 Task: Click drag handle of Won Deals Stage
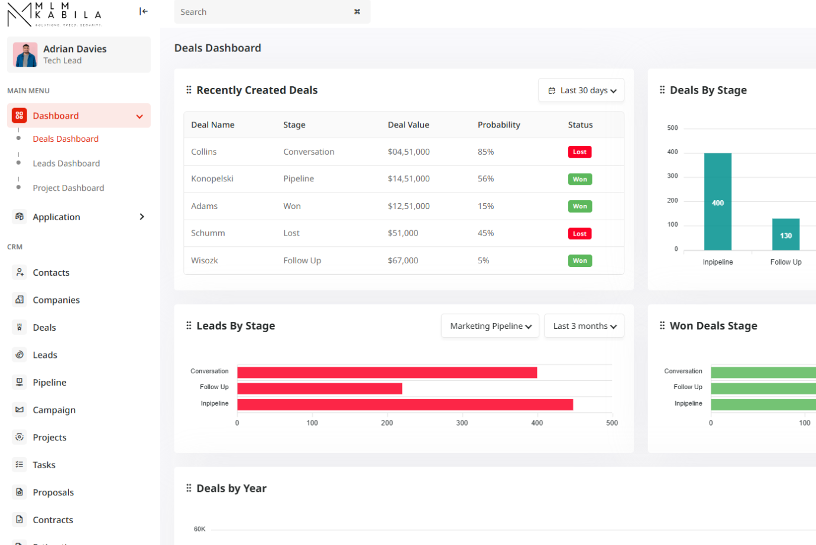tap(662, 325)
